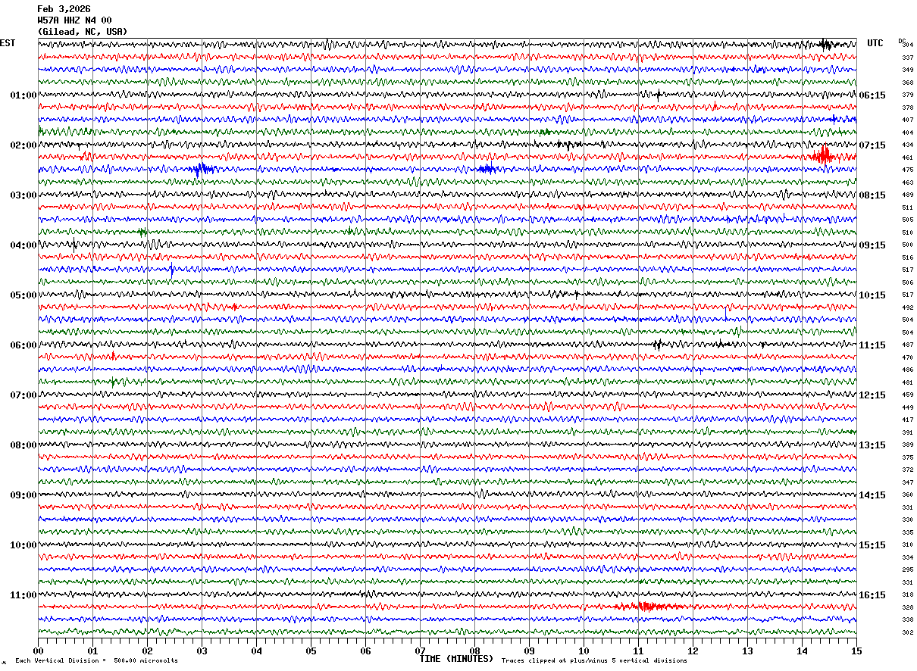Click the red signal burst on the bottom red trace
Image resolution: width=917 pixels, height=671 pixels.
646,606
